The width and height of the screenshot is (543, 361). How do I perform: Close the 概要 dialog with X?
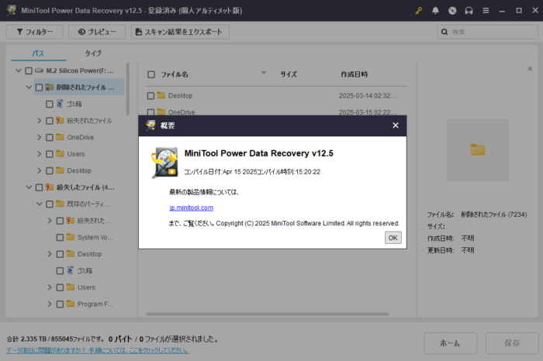pyautogui.click(x=396, y=125)
